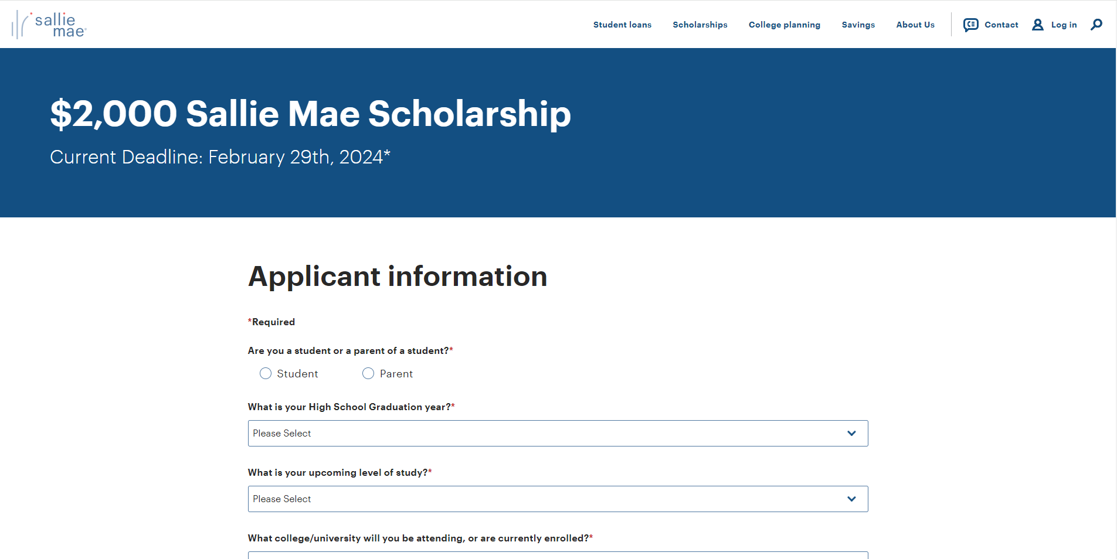This screenshot has height=559, width=1117.
Task: Click the Student option label
Action: (297, 374)
